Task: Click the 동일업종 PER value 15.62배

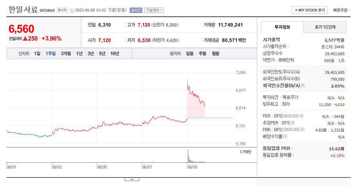Action: coord(336,149)
